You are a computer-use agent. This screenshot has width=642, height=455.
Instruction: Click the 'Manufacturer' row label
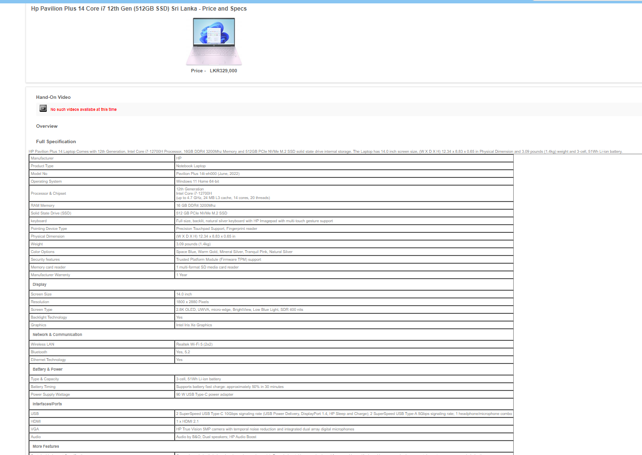(42, 158)
